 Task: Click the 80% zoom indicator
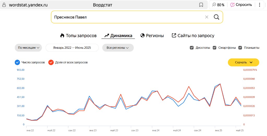[x=218, y=5]
